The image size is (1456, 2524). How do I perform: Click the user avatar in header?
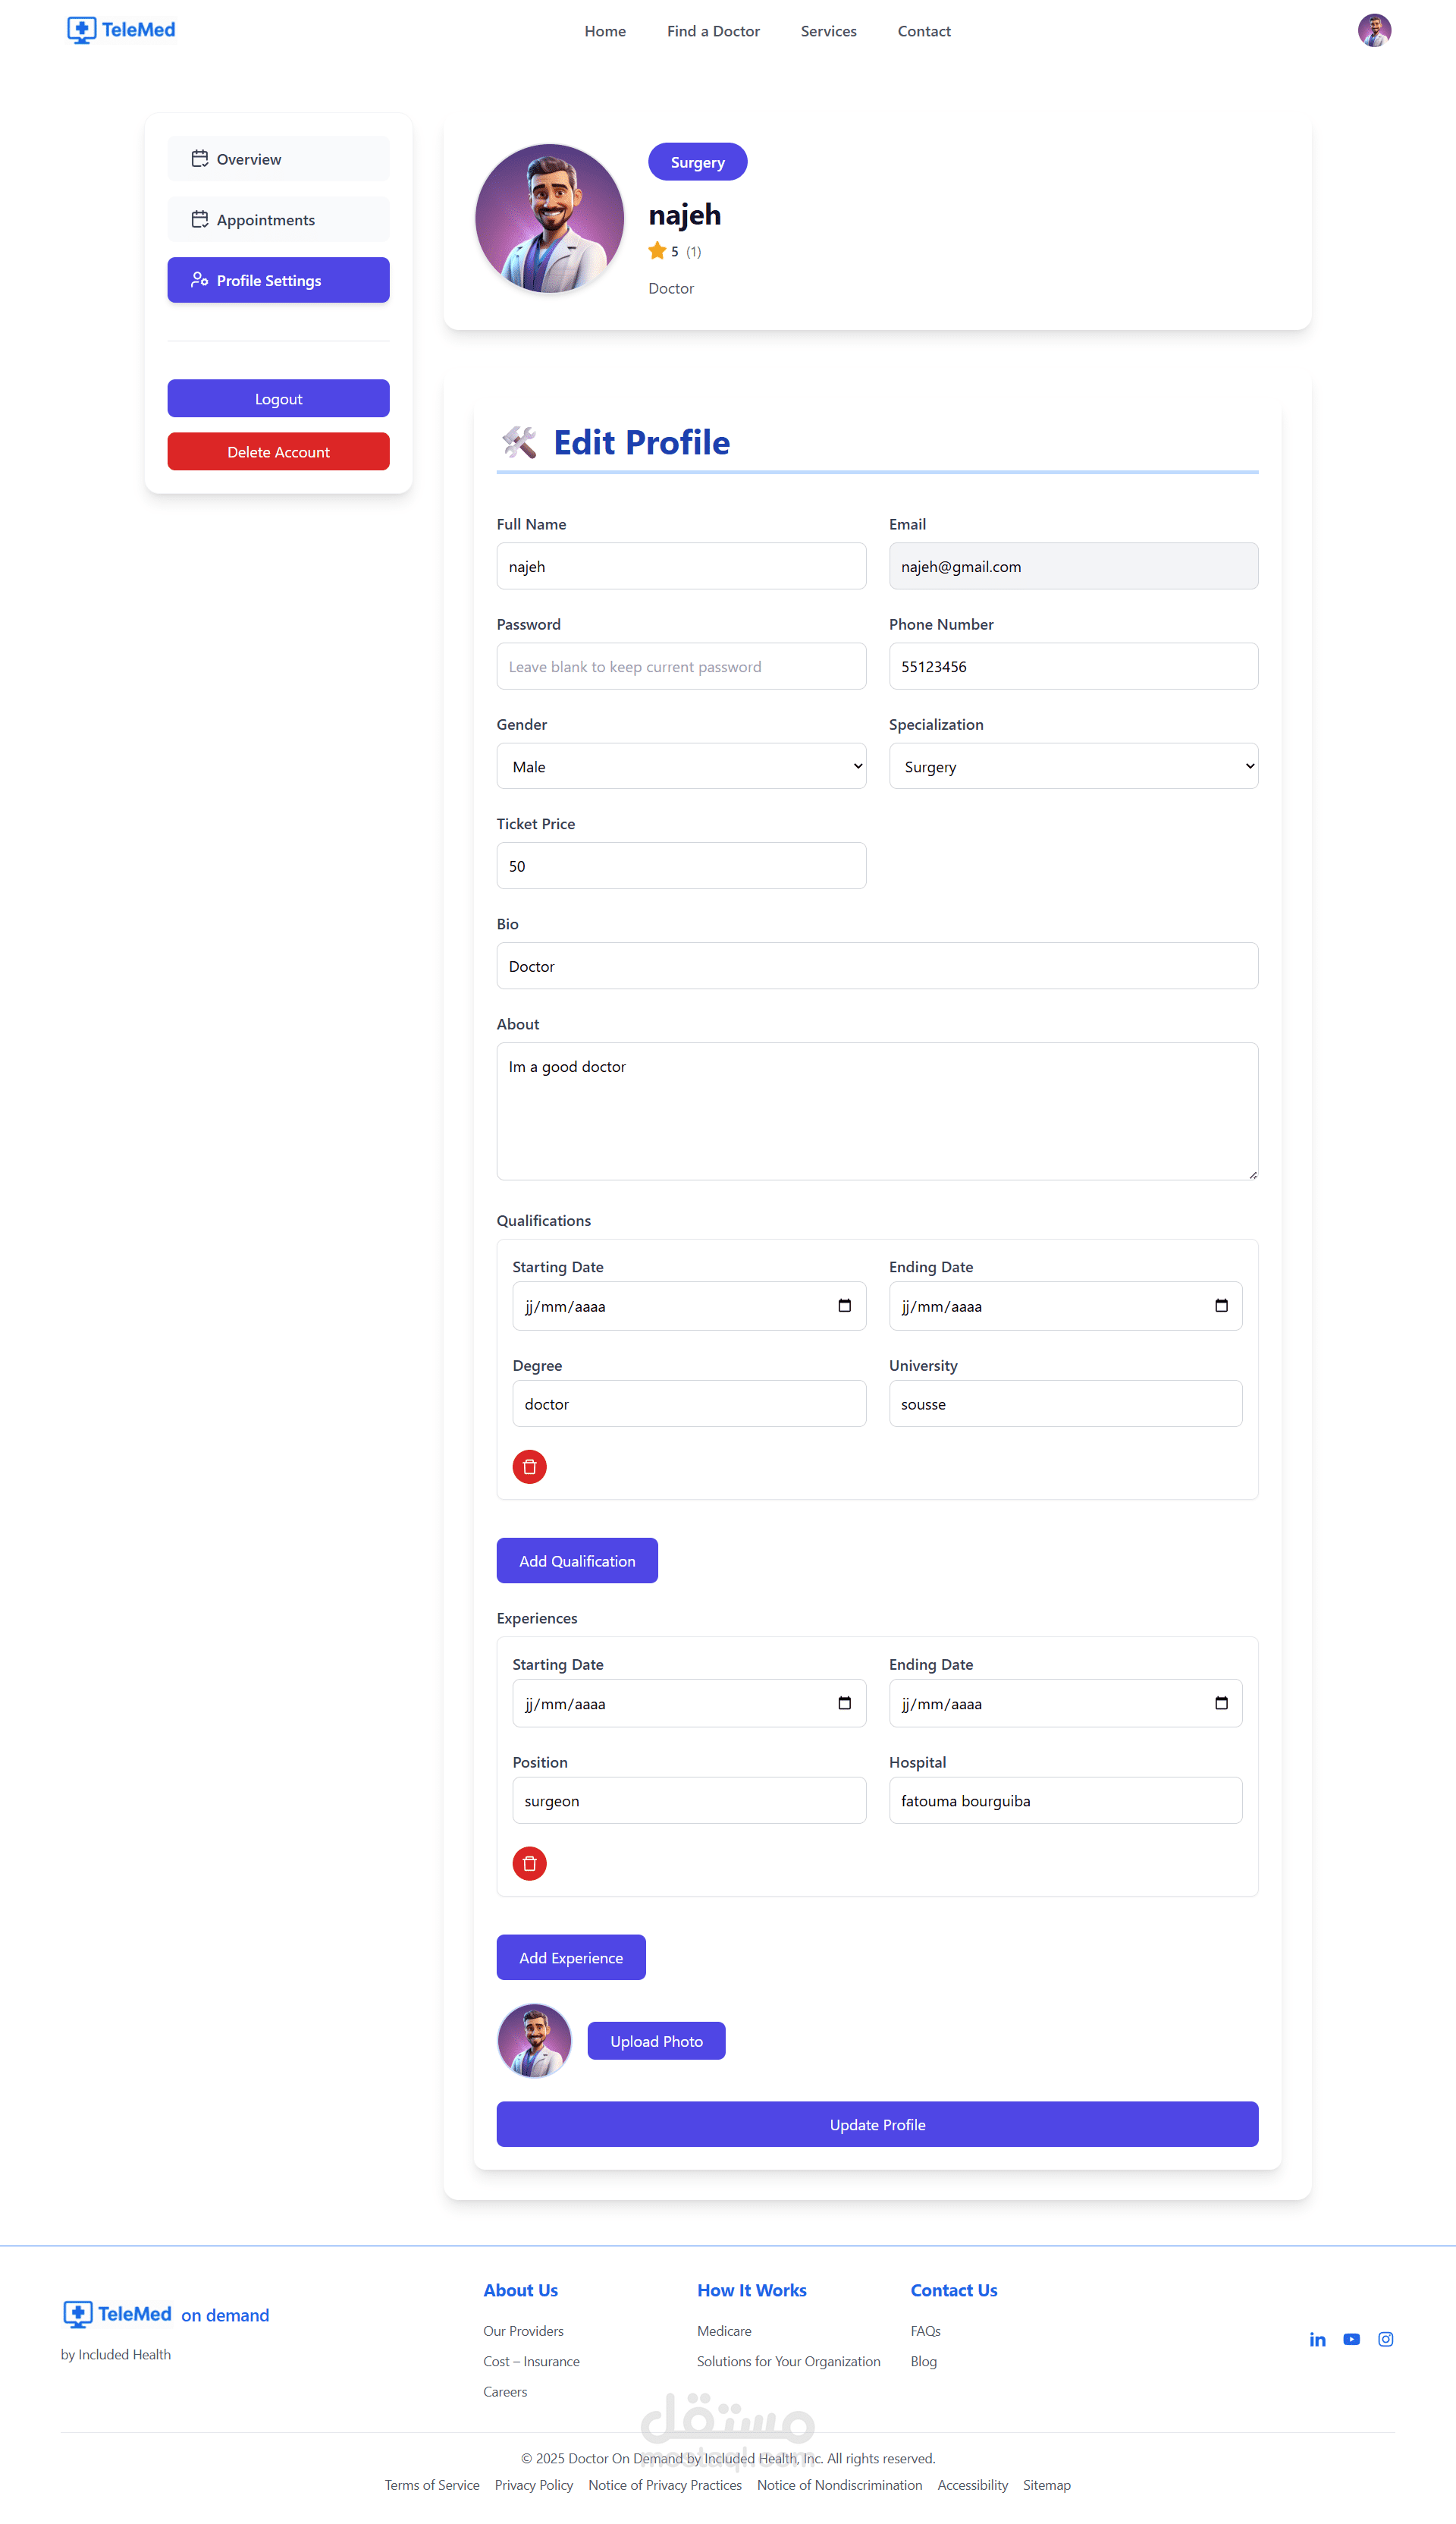point(1373,30)
